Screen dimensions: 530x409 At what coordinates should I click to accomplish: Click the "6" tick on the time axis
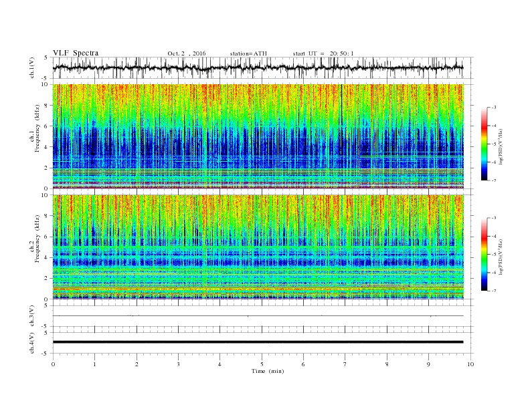(303, 364)
